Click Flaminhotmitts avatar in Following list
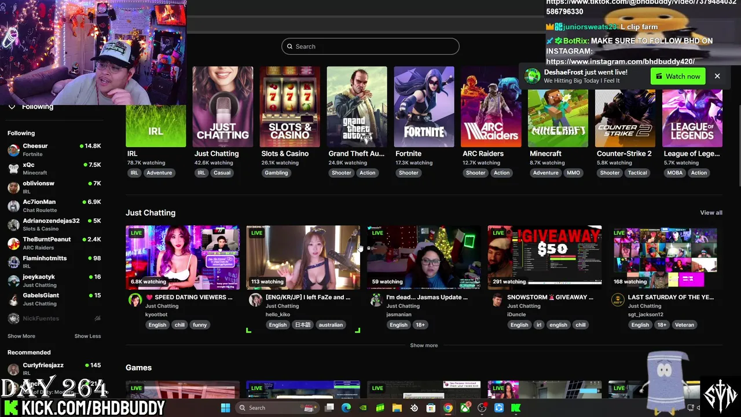741x417 pixels. pyautogui.click(x=13, y=262)
